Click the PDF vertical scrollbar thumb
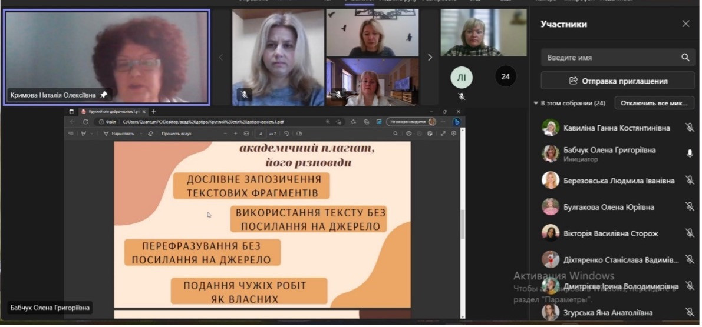The width and height of the screenshot is (702, 327). 463,223
